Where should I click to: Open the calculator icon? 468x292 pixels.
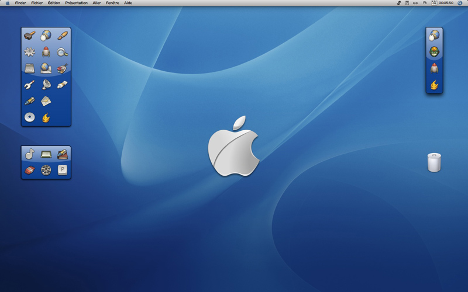[x=29, y=68]
